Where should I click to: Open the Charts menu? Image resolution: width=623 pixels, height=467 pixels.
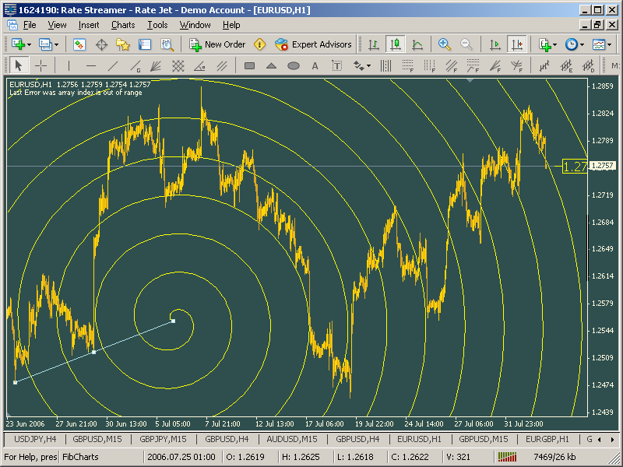123,25
